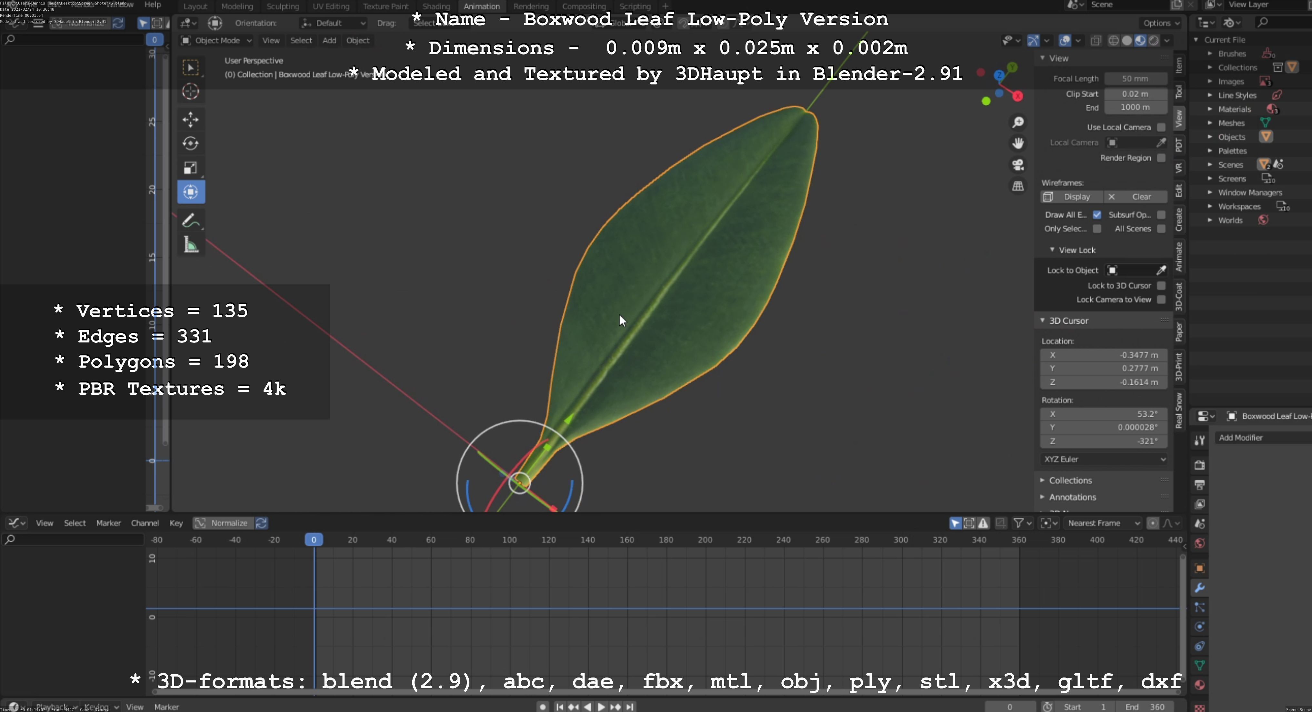Viewport: 1312px width, 712px height.
Task: Switch to Scripting workspace tab
Action: point(635,6)
